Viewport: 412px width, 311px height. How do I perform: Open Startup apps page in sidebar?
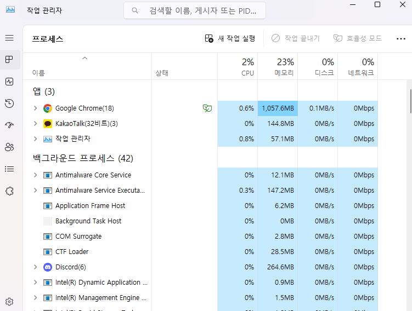coord(9,125)
